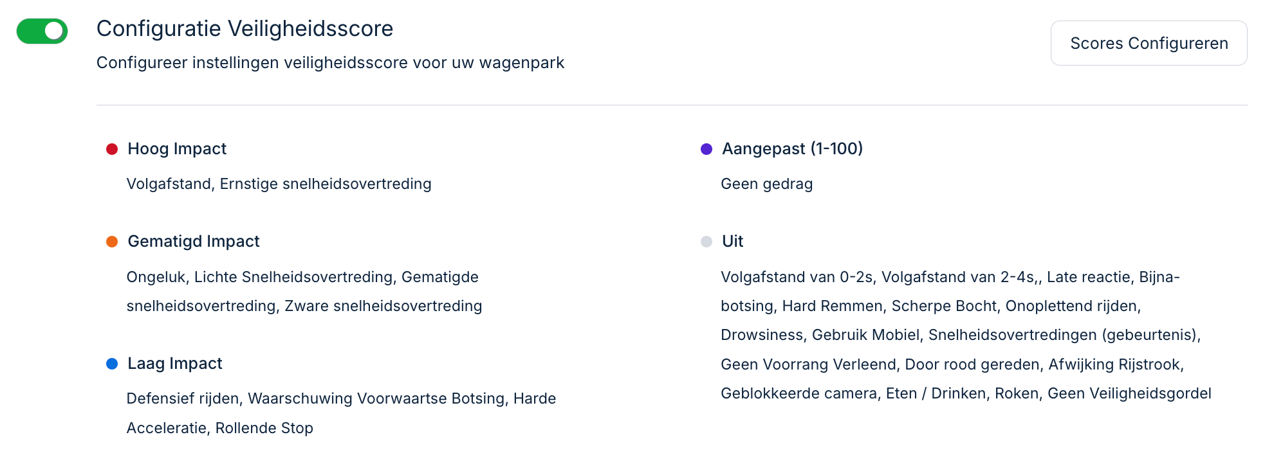Screen dimensions: 1274x464
Task: Click the red Hoog Impact indicator dot
Action: click(x=113, y=149)
